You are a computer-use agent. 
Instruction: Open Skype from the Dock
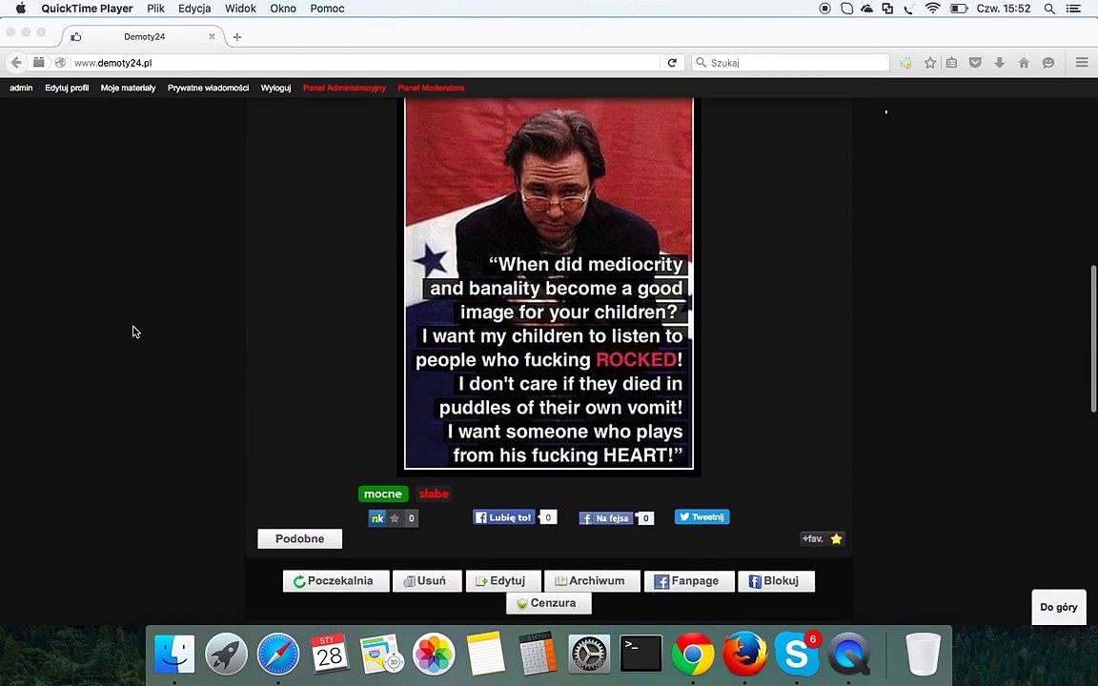coord(796,655)
